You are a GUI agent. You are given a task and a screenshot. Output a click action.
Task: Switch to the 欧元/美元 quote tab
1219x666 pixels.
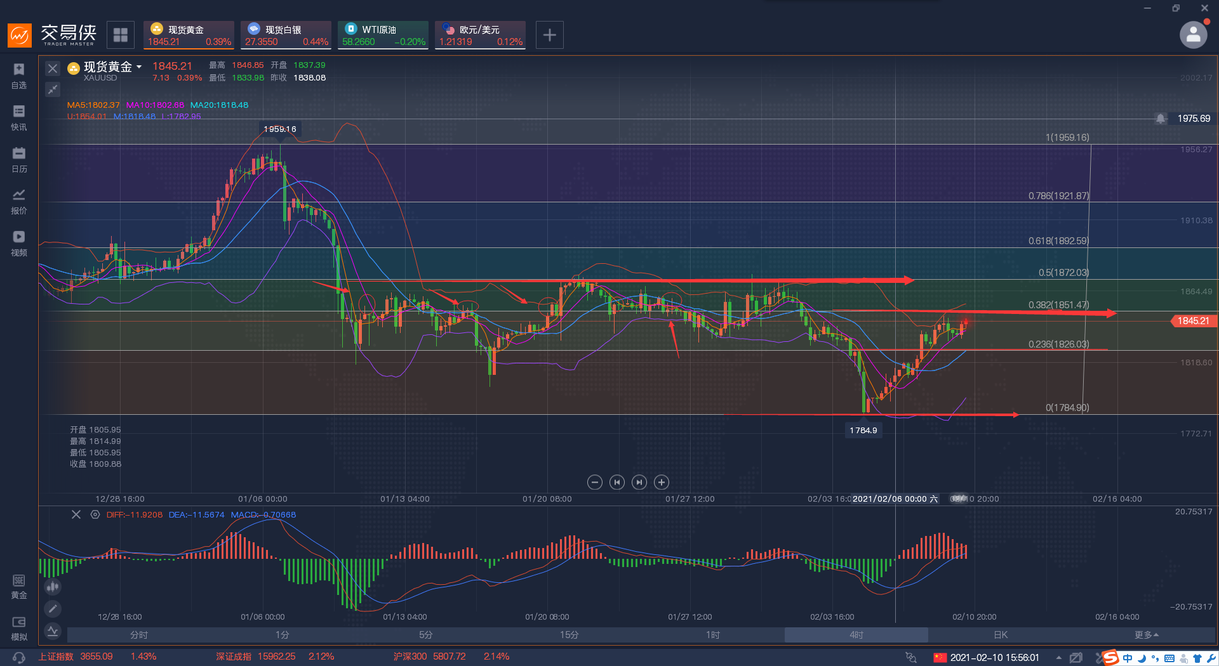[481, 35]
